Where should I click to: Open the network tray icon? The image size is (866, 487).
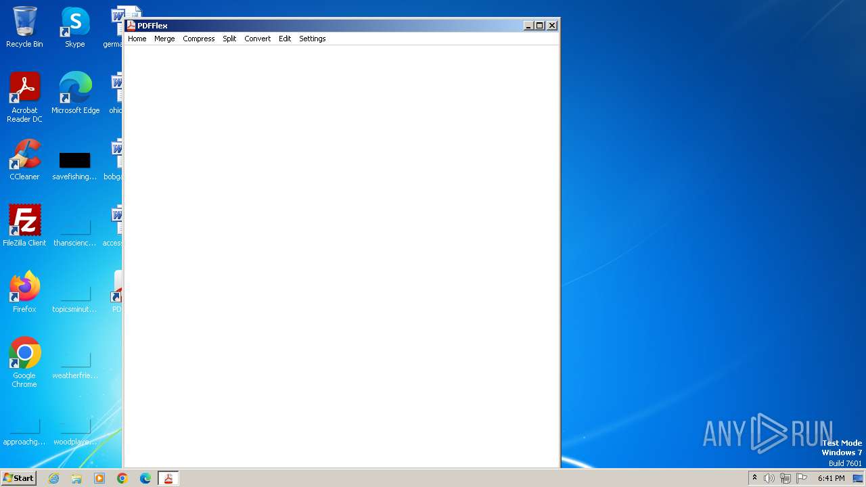(x=785, y=478)
